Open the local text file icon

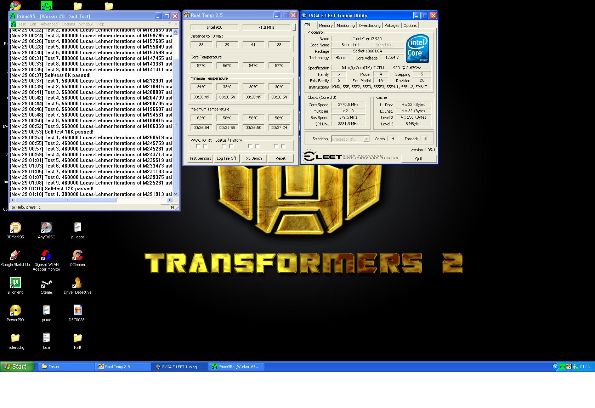(46, 341)
